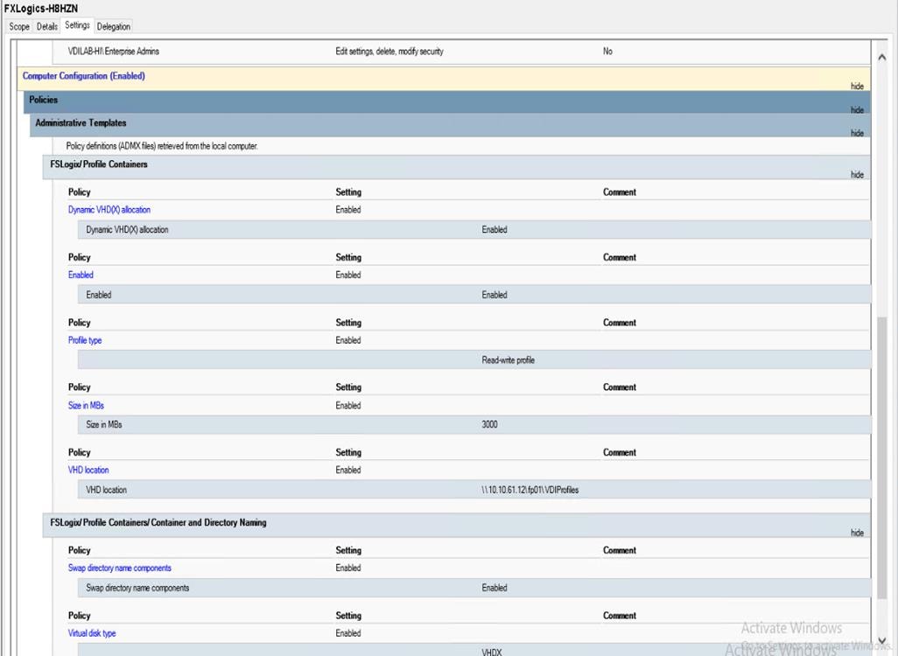Screen dimensions: 898x656
Task: Click 'Edit settings, delete, modify security' text
Action: coord(389,52)
